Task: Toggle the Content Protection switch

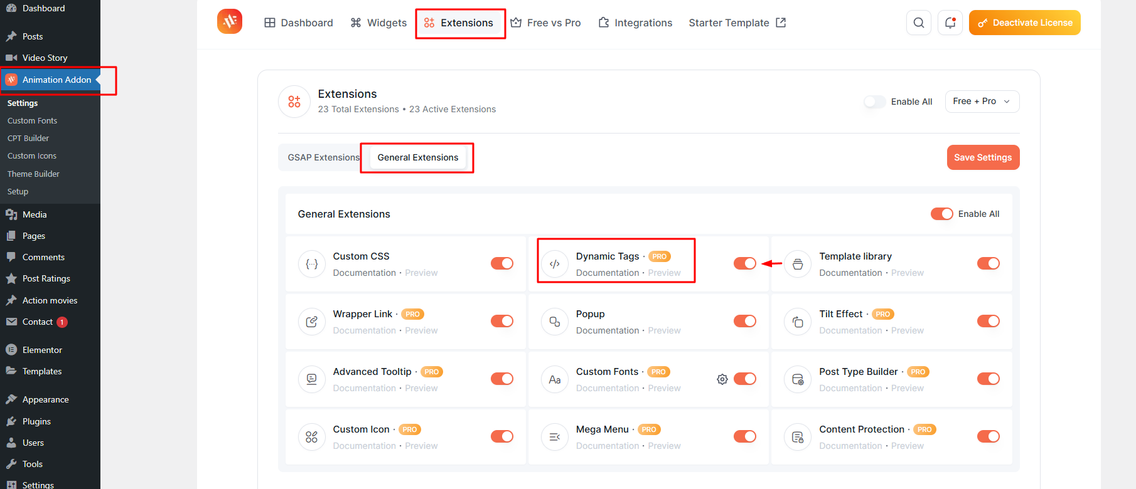Action: coord(989,436)
